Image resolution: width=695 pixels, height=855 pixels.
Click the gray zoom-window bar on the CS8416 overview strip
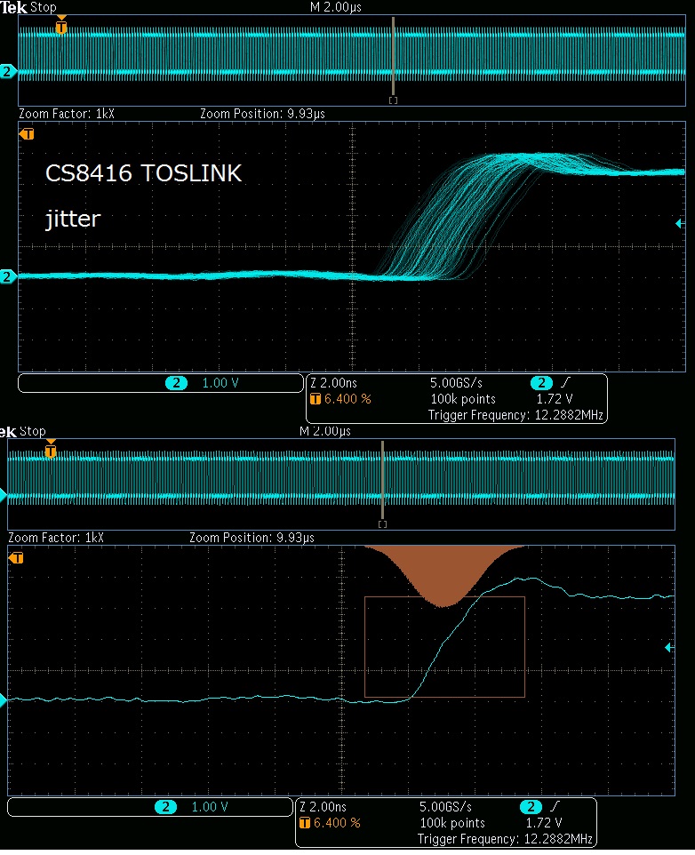(x=393, y=57)
